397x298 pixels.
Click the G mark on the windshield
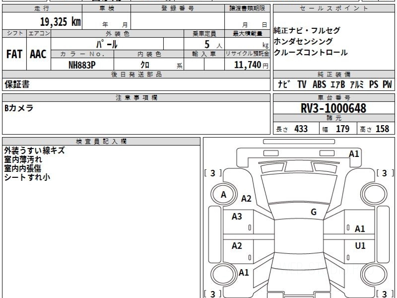tap(314, 213)
